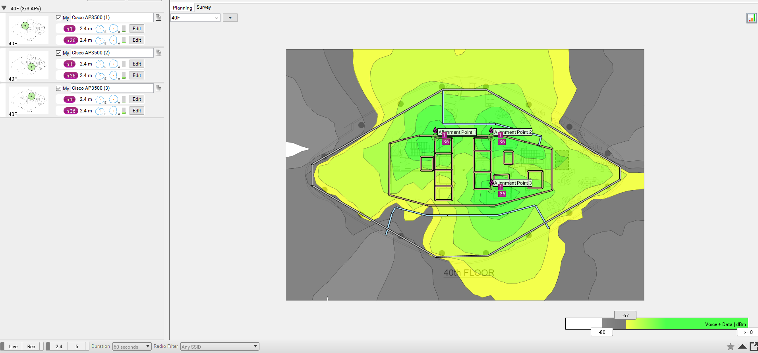This screenshot has width=758, height=353.
Task: Uncheck the My checkbox for Cisco AP3500 (3)
Action: click(59, 88)
